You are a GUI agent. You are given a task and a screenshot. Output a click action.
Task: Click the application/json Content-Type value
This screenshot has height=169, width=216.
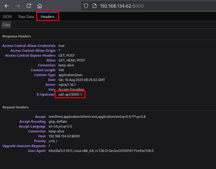[70, 75]
